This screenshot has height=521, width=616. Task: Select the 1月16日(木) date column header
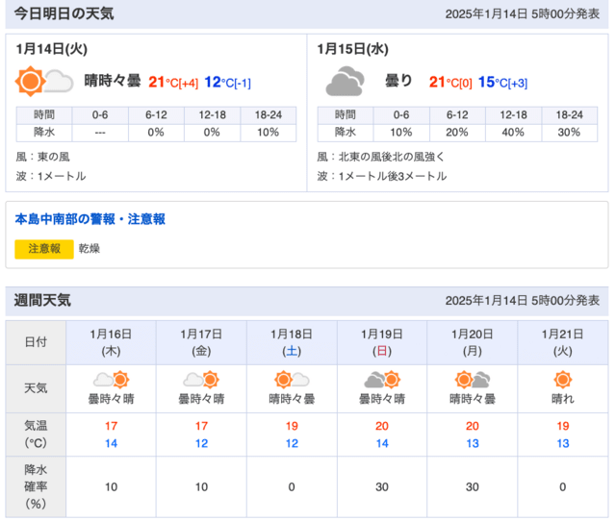(111, 342)
